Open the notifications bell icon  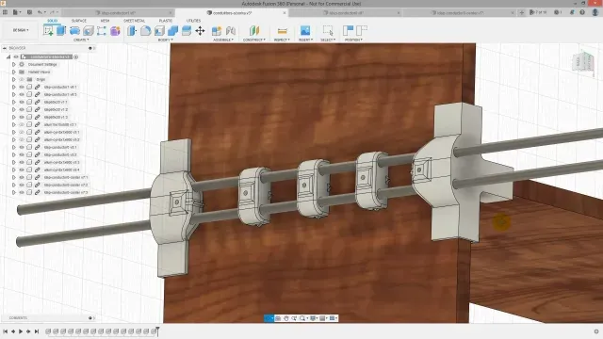[x=572, y=12]
